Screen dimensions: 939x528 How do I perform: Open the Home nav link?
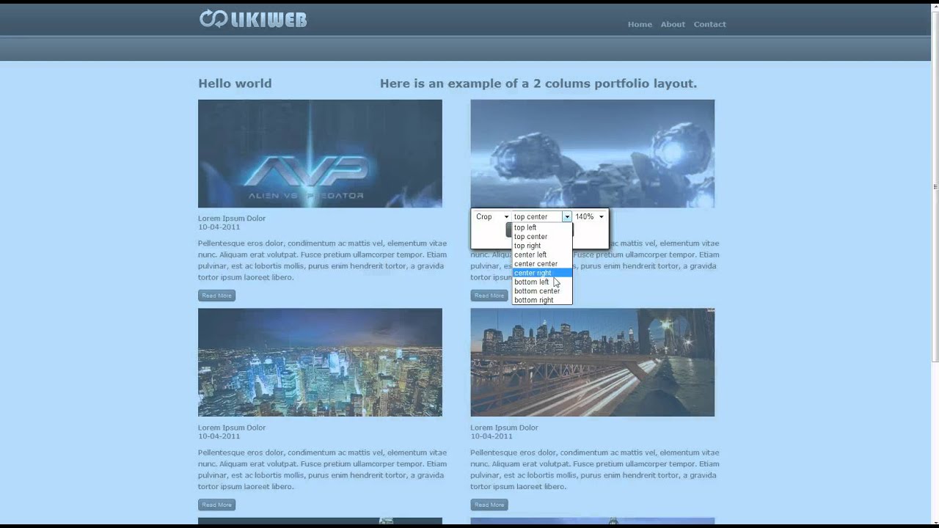click(x=640, y=24)
